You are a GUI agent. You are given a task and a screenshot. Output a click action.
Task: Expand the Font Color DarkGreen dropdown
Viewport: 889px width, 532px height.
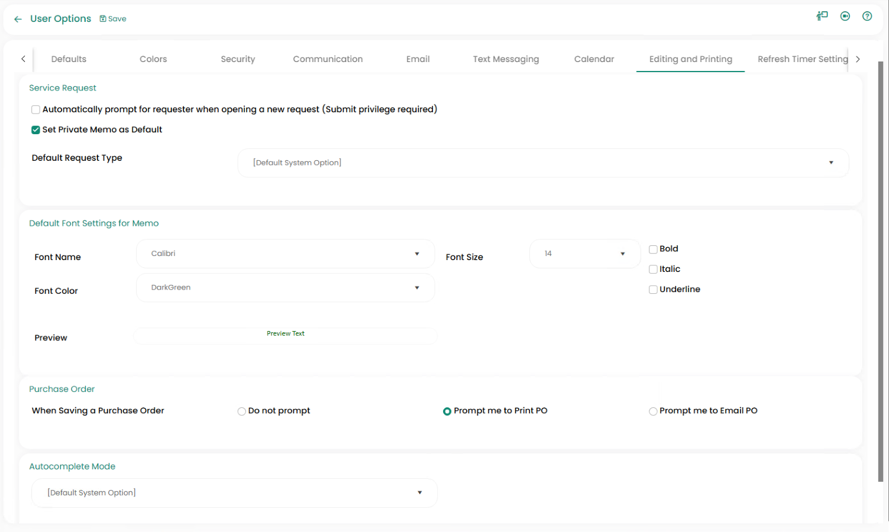tap(285, 288)
